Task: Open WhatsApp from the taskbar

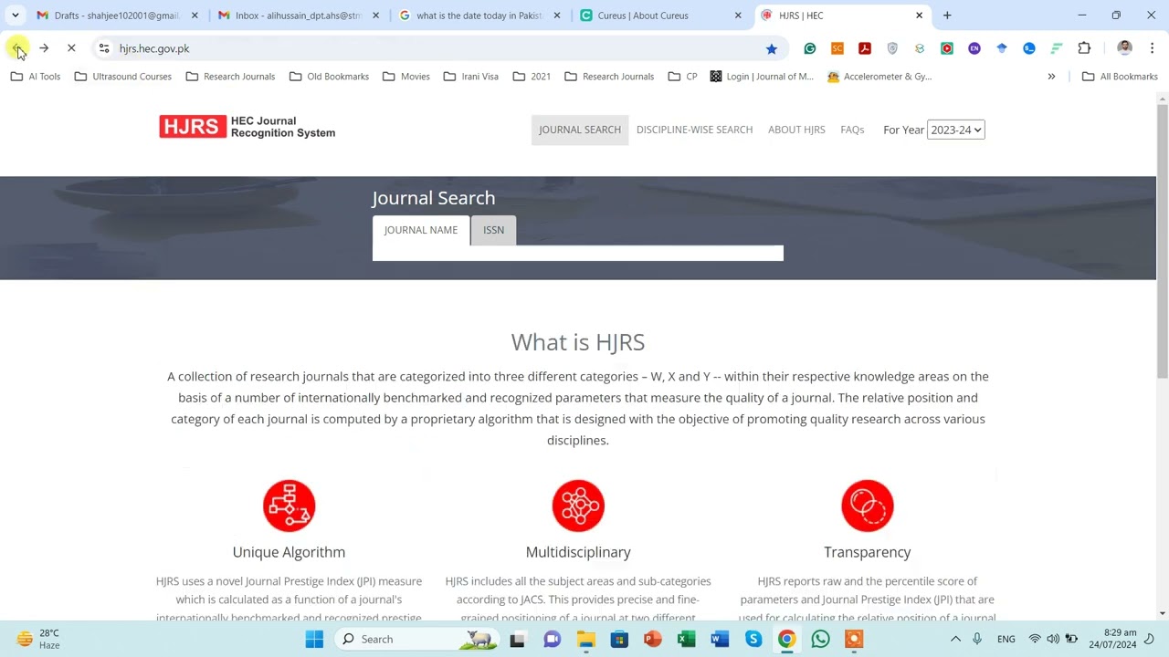Action: click(820, 639)
